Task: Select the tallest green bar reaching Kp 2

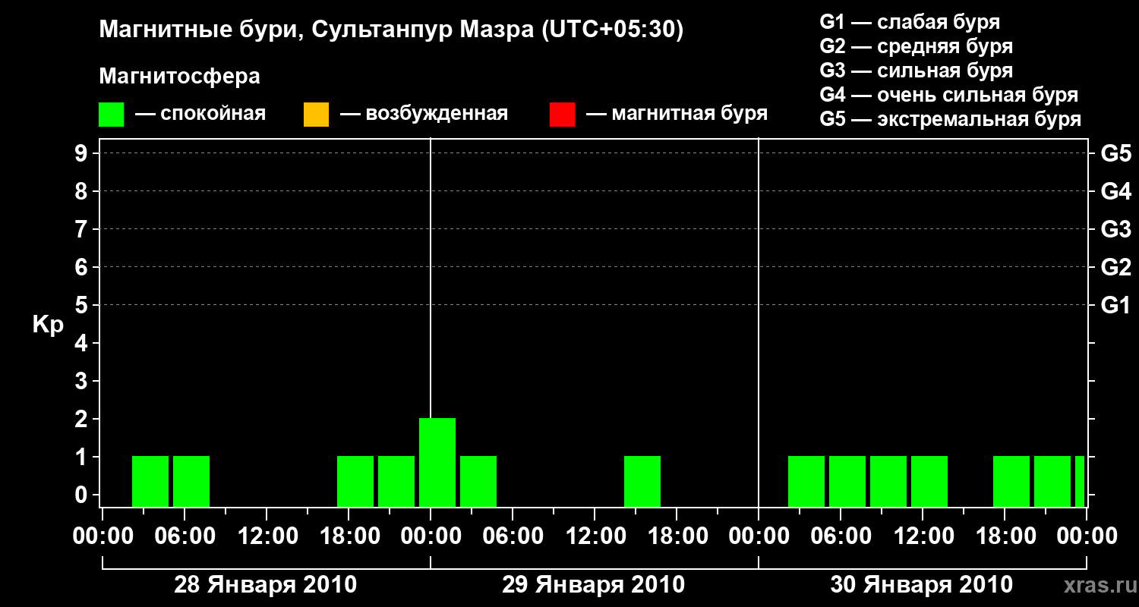Action: coord(437,462)
